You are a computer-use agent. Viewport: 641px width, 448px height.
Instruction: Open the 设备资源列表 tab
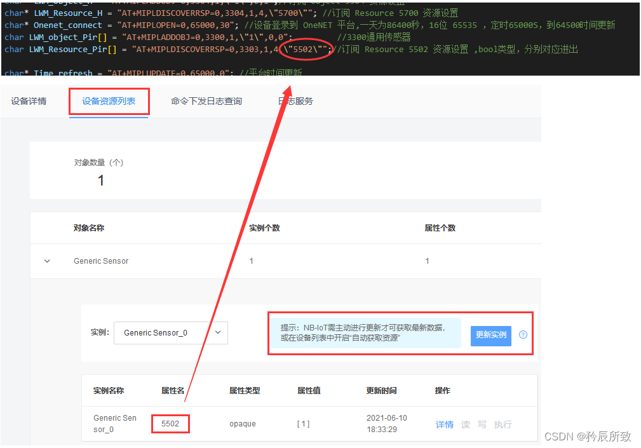pos(109,100)
